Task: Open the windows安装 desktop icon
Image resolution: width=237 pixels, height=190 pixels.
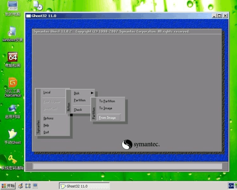Action: (12, 34)
